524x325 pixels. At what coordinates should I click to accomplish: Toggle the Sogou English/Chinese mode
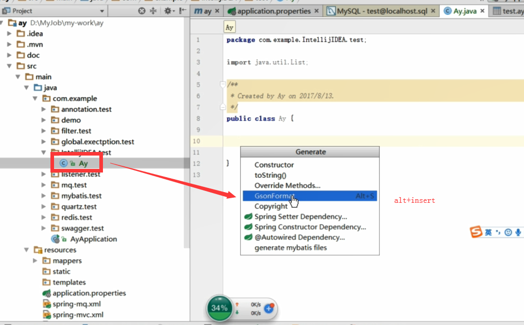pos(488,233)
